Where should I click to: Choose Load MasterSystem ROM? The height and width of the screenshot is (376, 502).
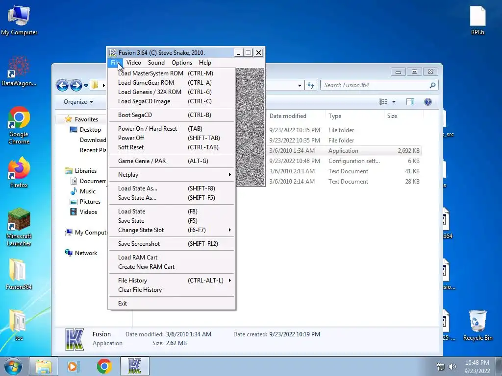pos(172,73)
